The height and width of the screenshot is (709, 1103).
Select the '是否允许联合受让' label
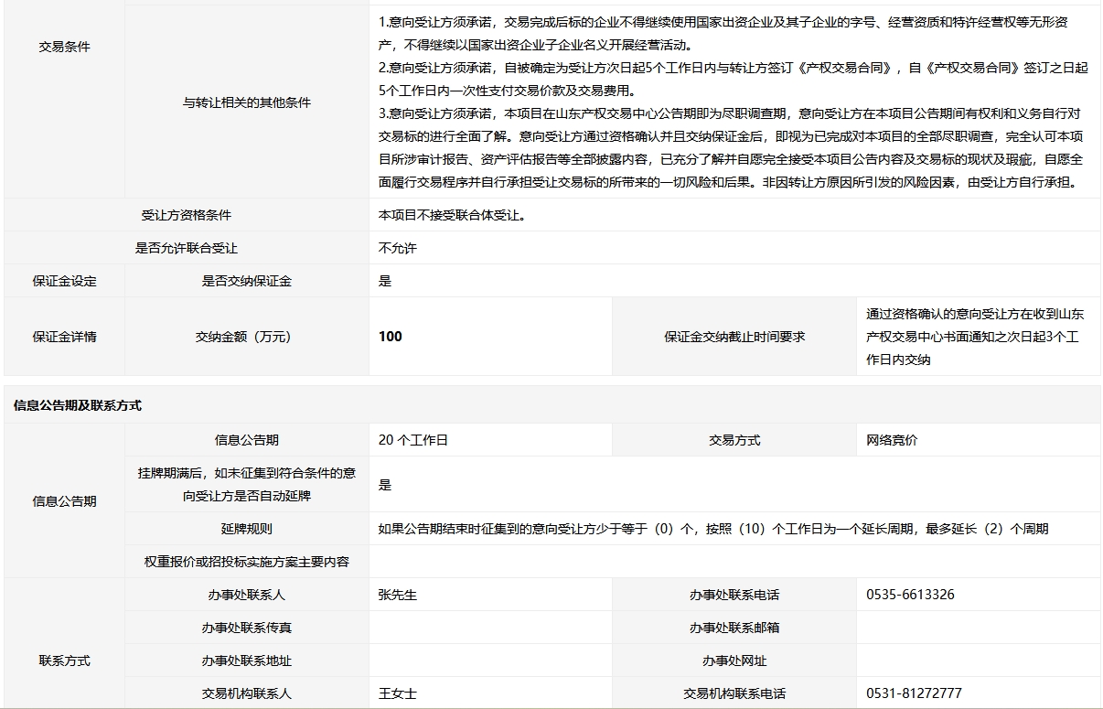(x=186, y=248)
